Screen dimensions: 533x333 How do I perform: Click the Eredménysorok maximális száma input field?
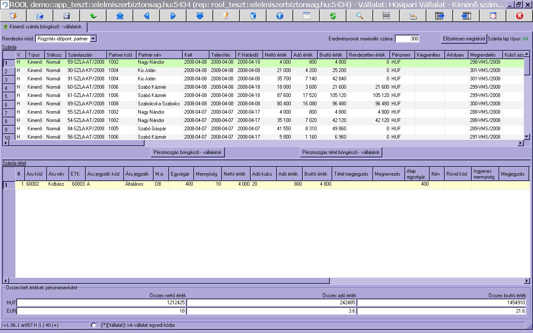pyautogui.click(x=407, y=39)
